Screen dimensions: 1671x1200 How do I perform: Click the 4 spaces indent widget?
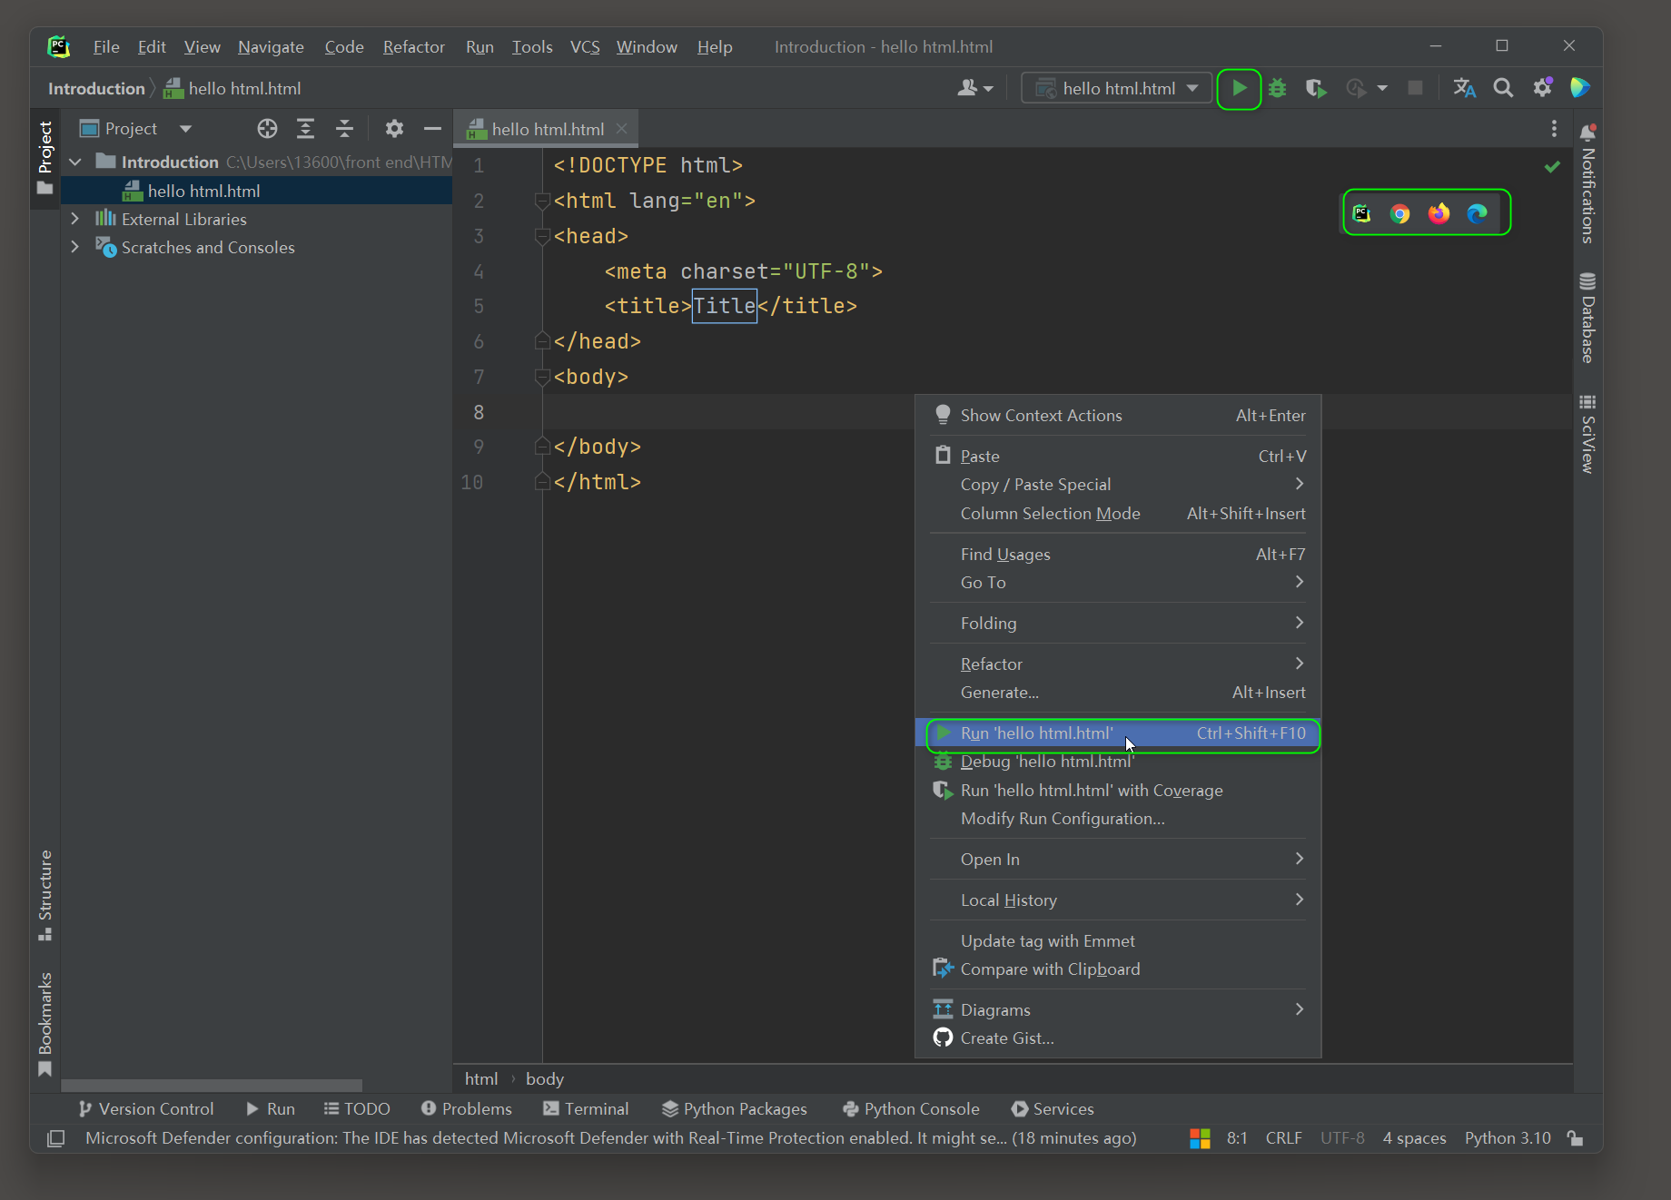point(1414,1138)
